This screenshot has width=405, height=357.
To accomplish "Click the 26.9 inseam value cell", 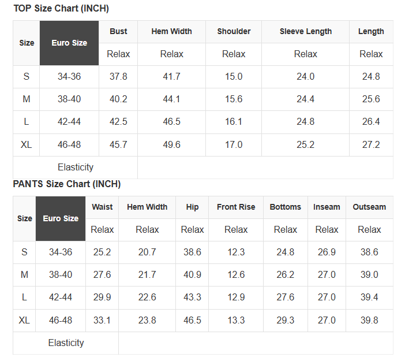I will tap(327, 252).
